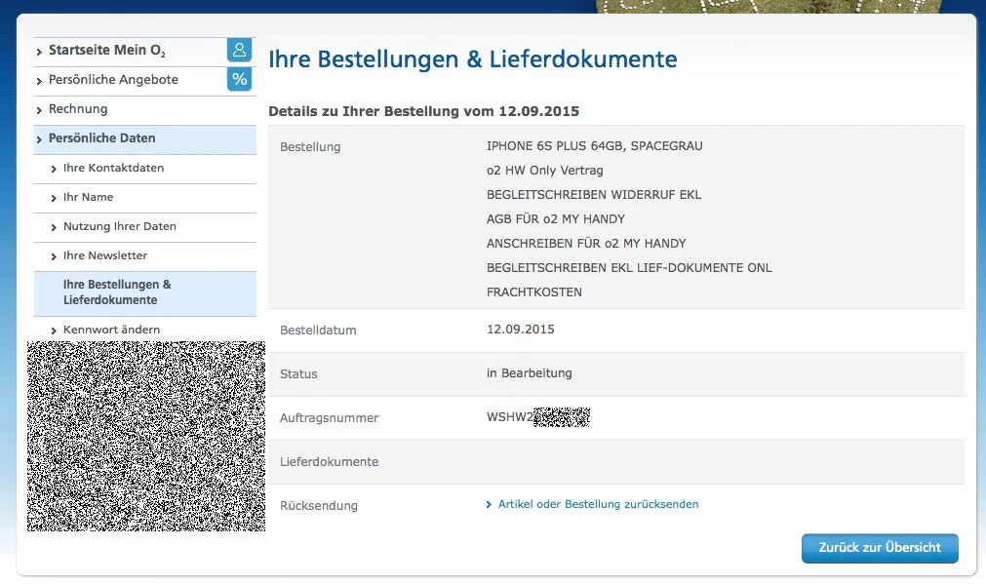Click the Rücksendung row label

pyautogui.click(x=318, y=505)
